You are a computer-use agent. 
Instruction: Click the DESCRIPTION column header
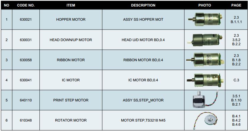[143, 5]
